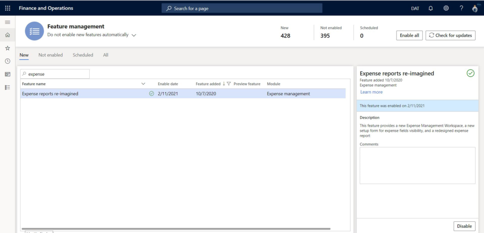
Task: Click the feature filter box containing expense
Action: 55,74
